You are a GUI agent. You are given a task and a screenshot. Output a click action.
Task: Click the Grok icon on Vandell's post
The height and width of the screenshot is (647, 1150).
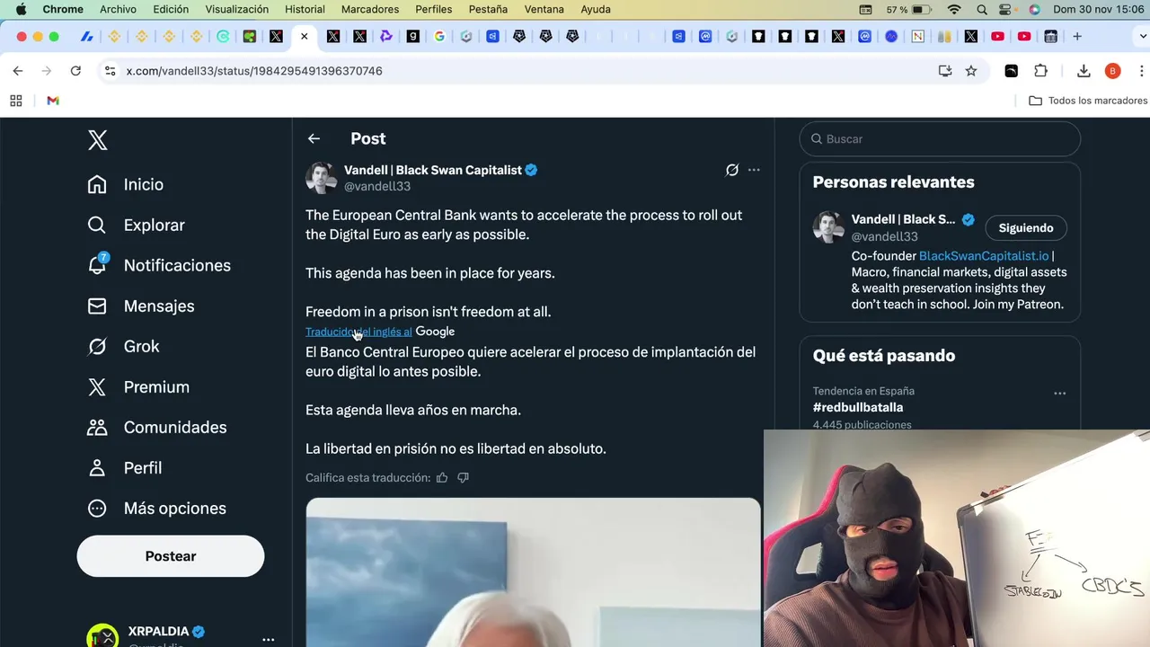click(732, 170)
